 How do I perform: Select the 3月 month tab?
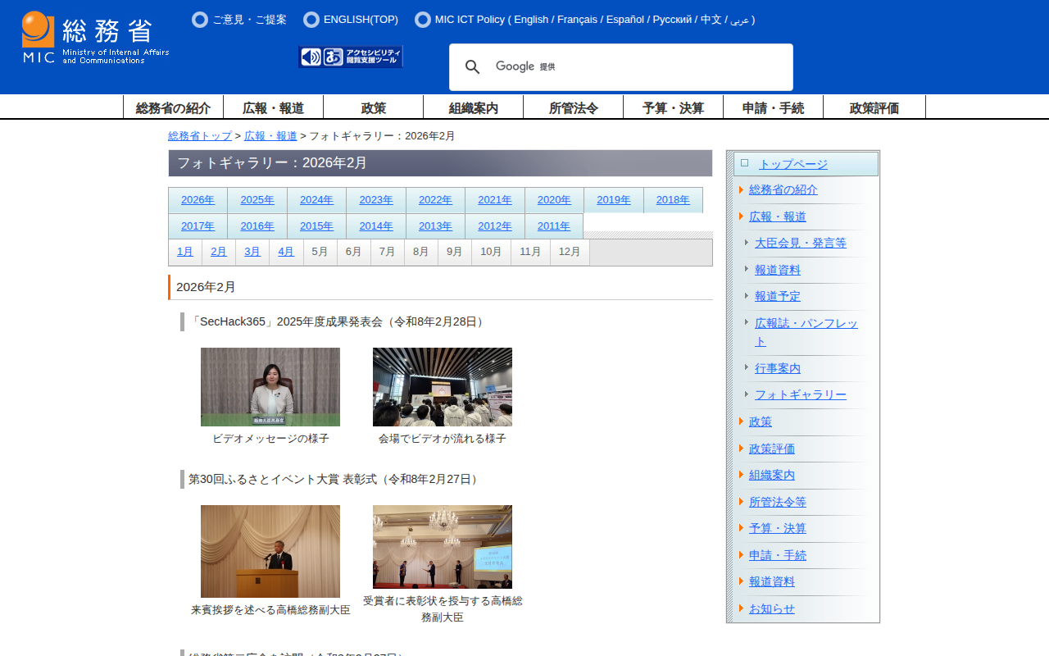click(252, 253)
